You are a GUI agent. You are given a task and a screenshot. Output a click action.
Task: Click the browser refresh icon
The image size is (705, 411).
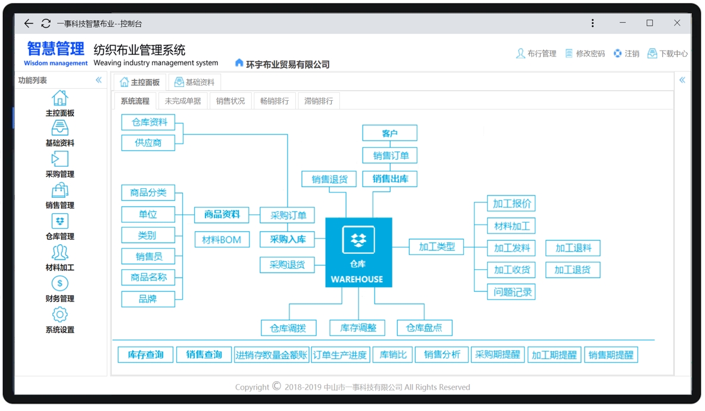coord(46,23)
